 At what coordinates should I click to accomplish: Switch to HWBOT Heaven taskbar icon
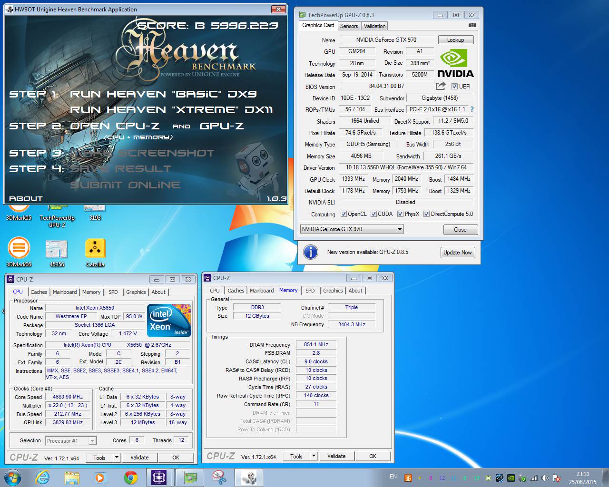249,477
